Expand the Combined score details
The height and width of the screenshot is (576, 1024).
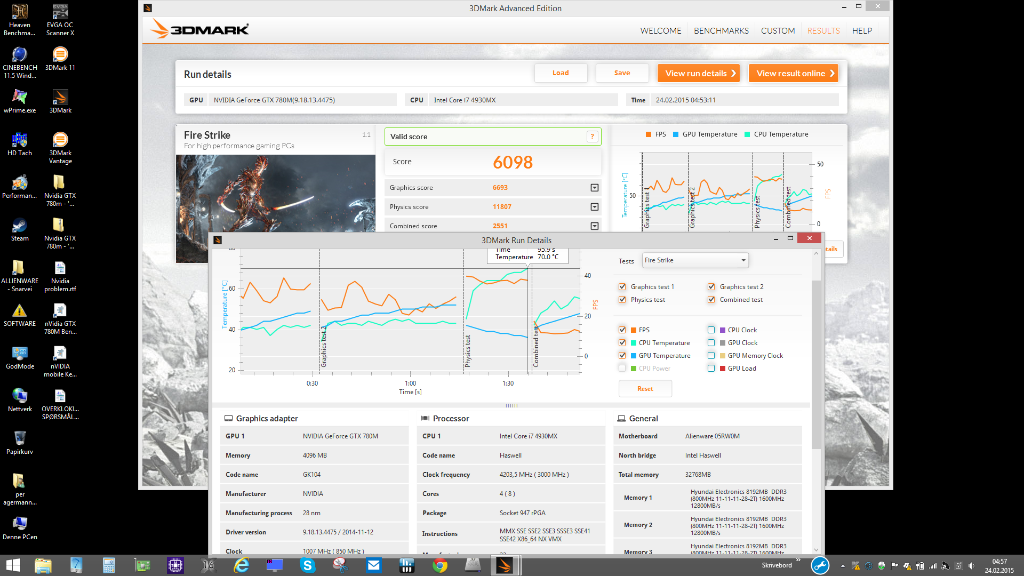[595, 226]
